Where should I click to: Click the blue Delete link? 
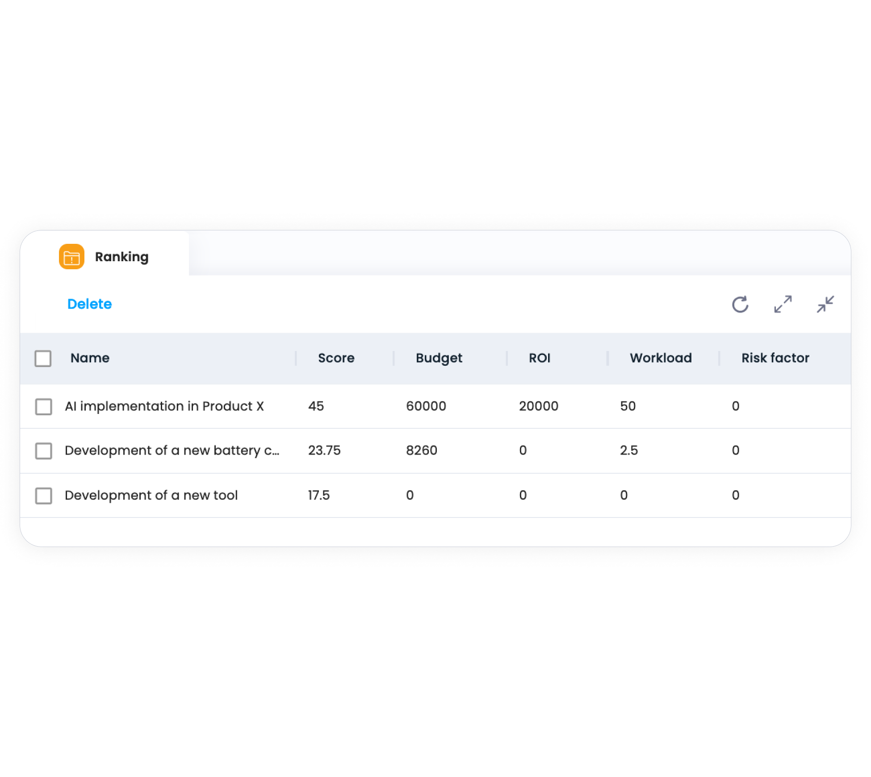tap(89, 304)
